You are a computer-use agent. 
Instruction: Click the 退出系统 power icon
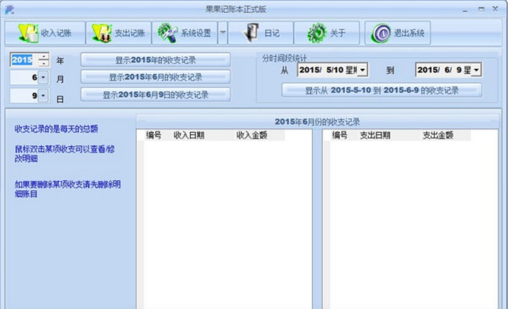click(x=381, y=33)
